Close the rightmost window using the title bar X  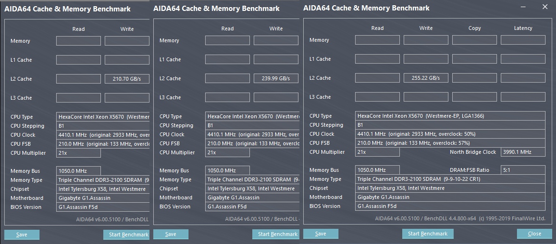click(x=545, y=7)
